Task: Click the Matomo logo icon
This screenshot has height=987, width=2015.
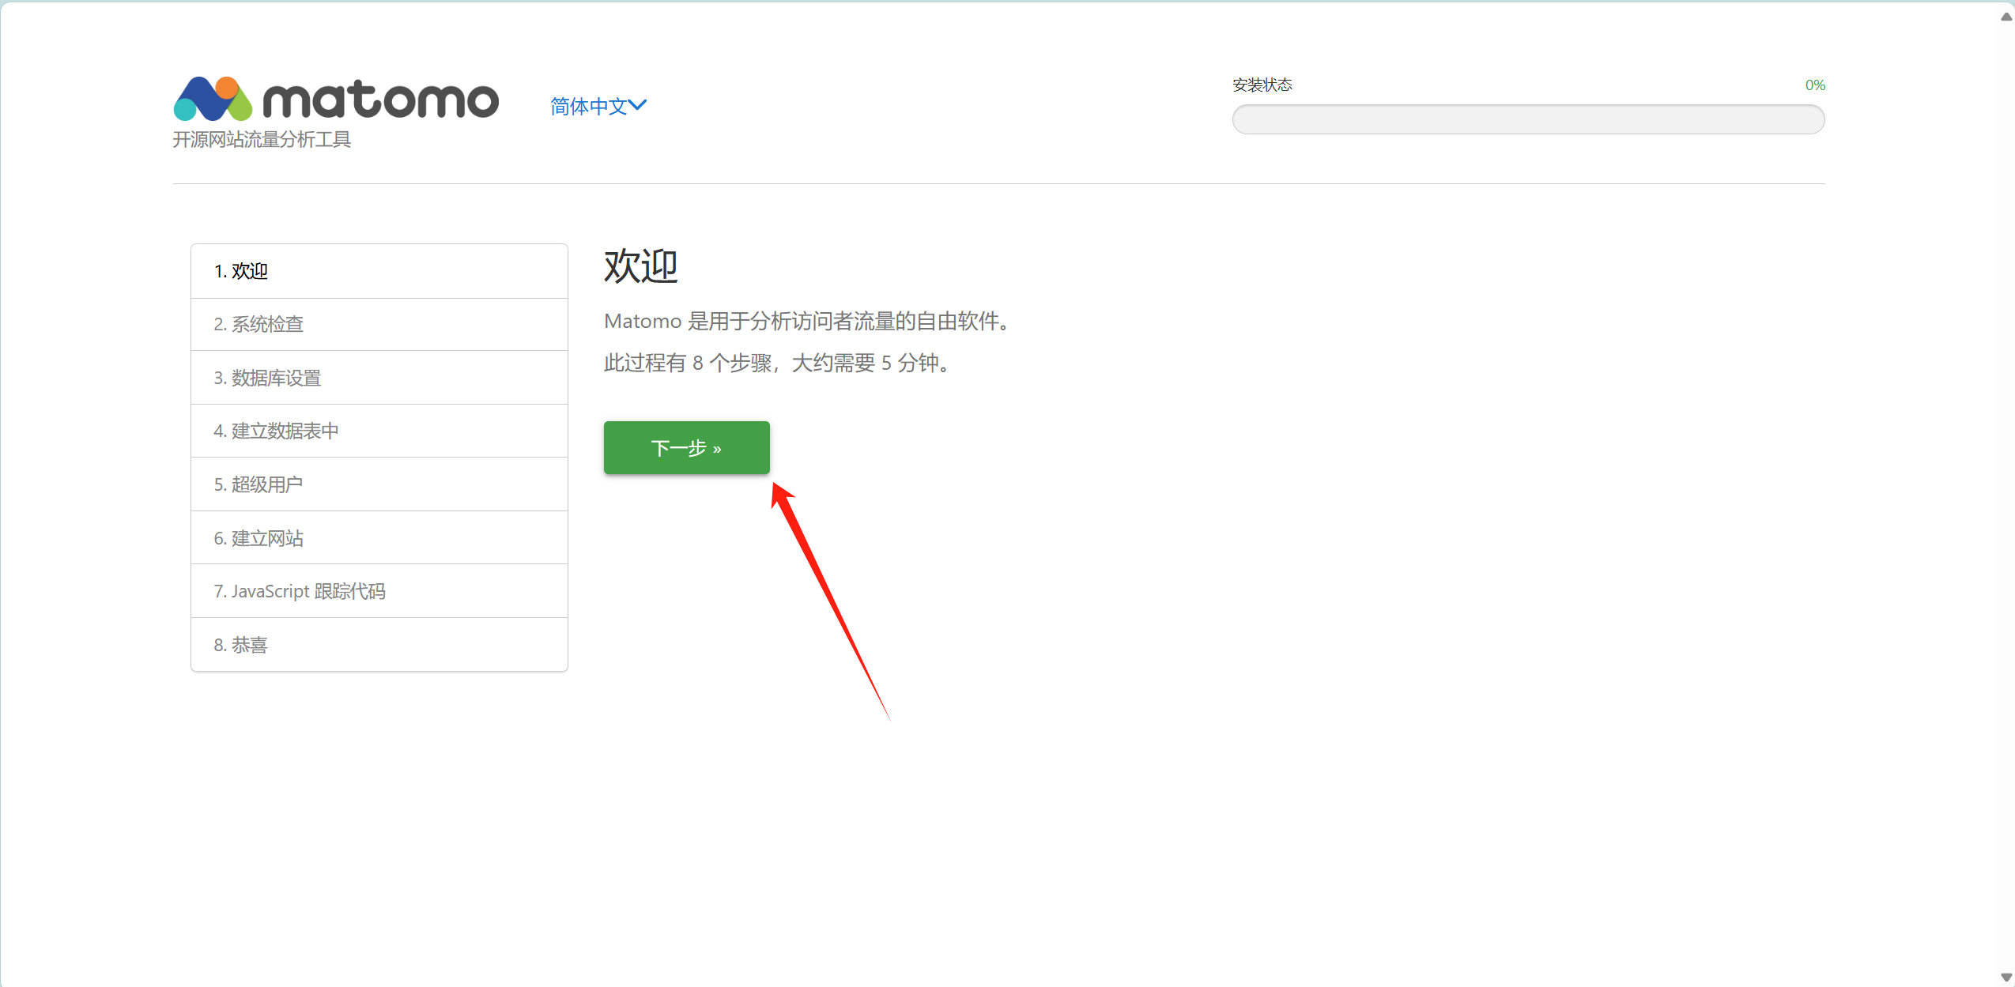Action: pos(213,99)
